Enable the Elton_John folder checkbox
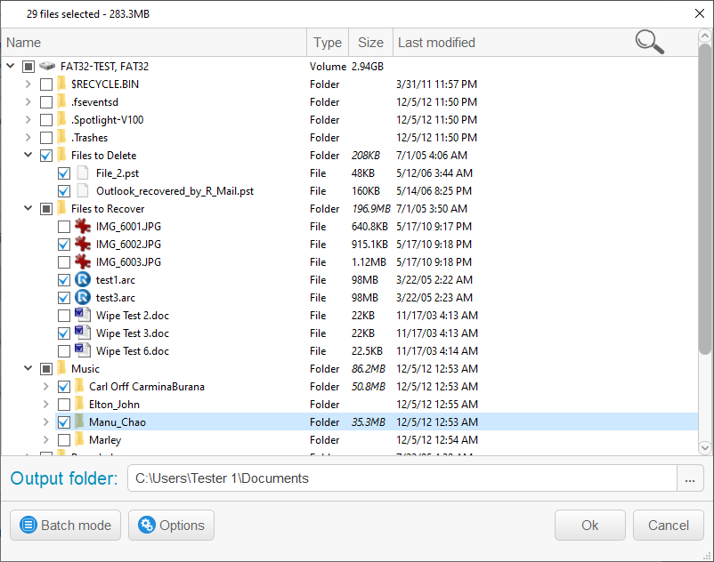The height and width of the screenshot is (562, 714). [x=64, y=405]
